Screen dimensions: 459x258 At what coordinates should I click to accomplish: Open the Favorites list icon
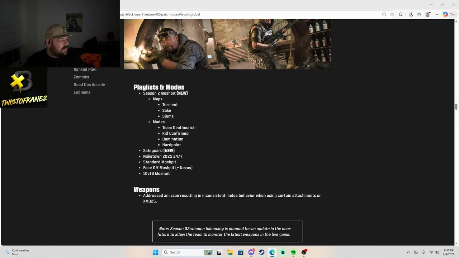click(419, 14)
